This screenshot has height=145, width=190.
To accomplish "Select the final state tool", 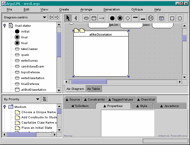I will point(120,18).
